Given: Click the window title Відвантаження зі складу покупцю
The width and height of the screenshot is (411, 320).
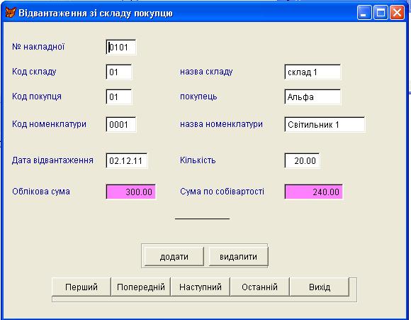Looking at the screenshot, I should click(96, 13).
